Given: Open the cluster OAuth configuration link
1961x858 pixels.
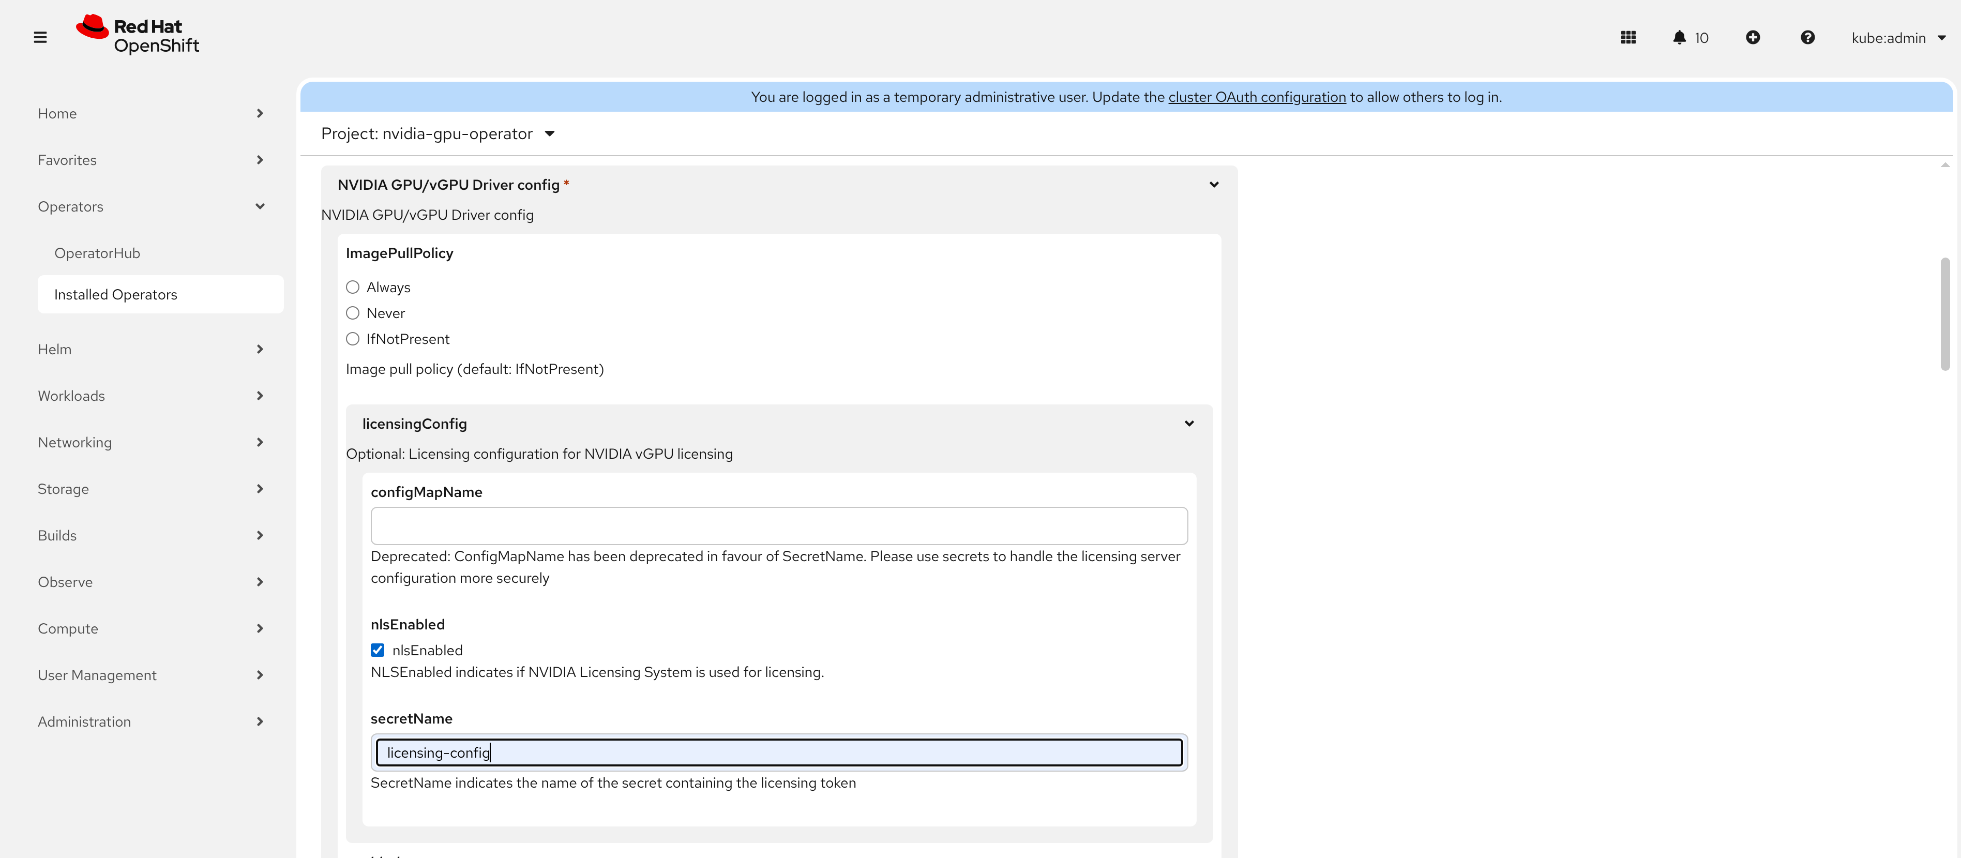Looking at the screenshot, I should pyautogui.click(x=1256, y=97).
